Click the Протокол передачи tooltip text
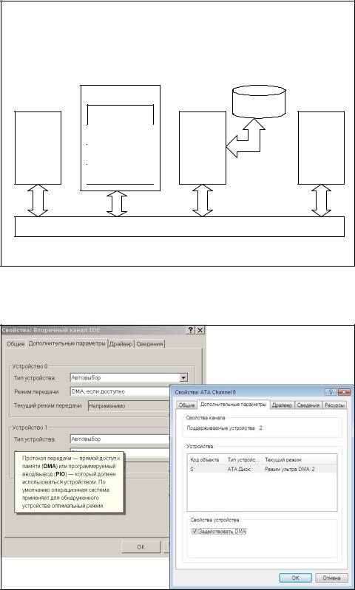 click(71, 482)
